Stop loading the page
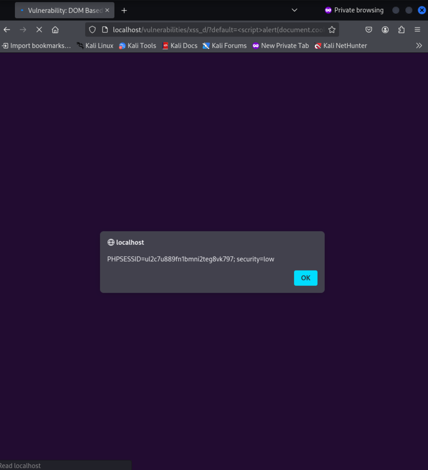 pos(39,30)
